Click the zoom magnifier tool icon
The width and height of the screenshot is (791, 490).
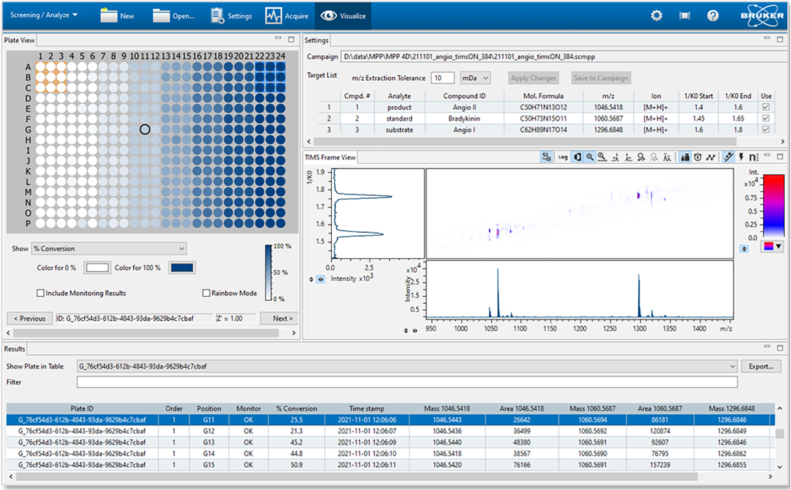590,157
